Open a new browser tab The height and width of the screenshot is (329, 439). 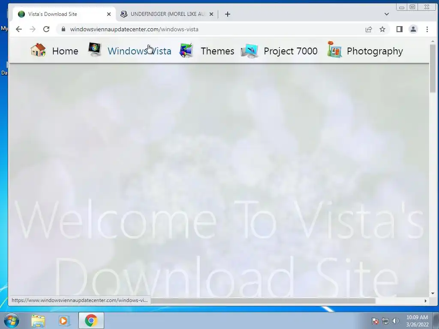[x=228, y=14]
